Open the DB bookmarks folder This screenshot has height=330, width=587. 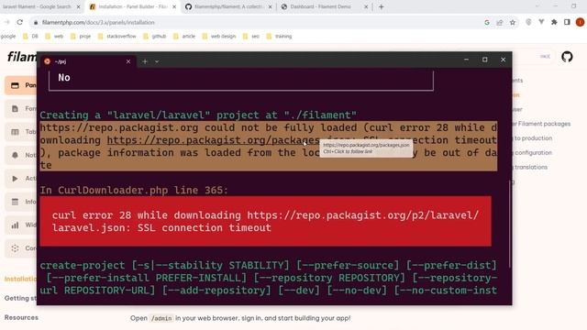30,37
